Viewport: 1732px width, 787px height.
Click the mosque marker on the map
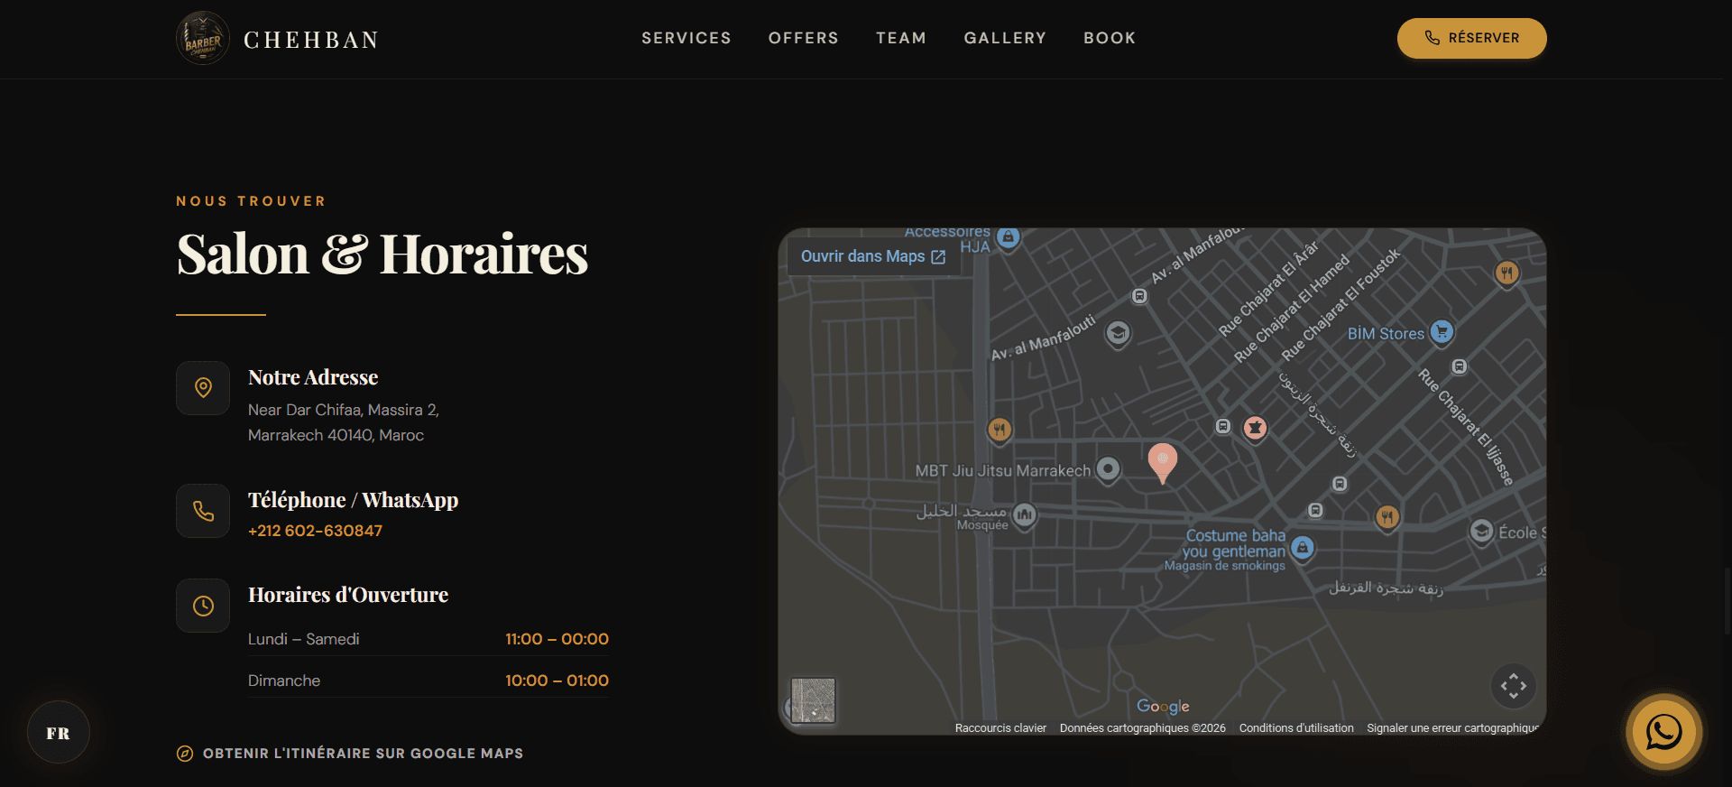[1024, 514]
